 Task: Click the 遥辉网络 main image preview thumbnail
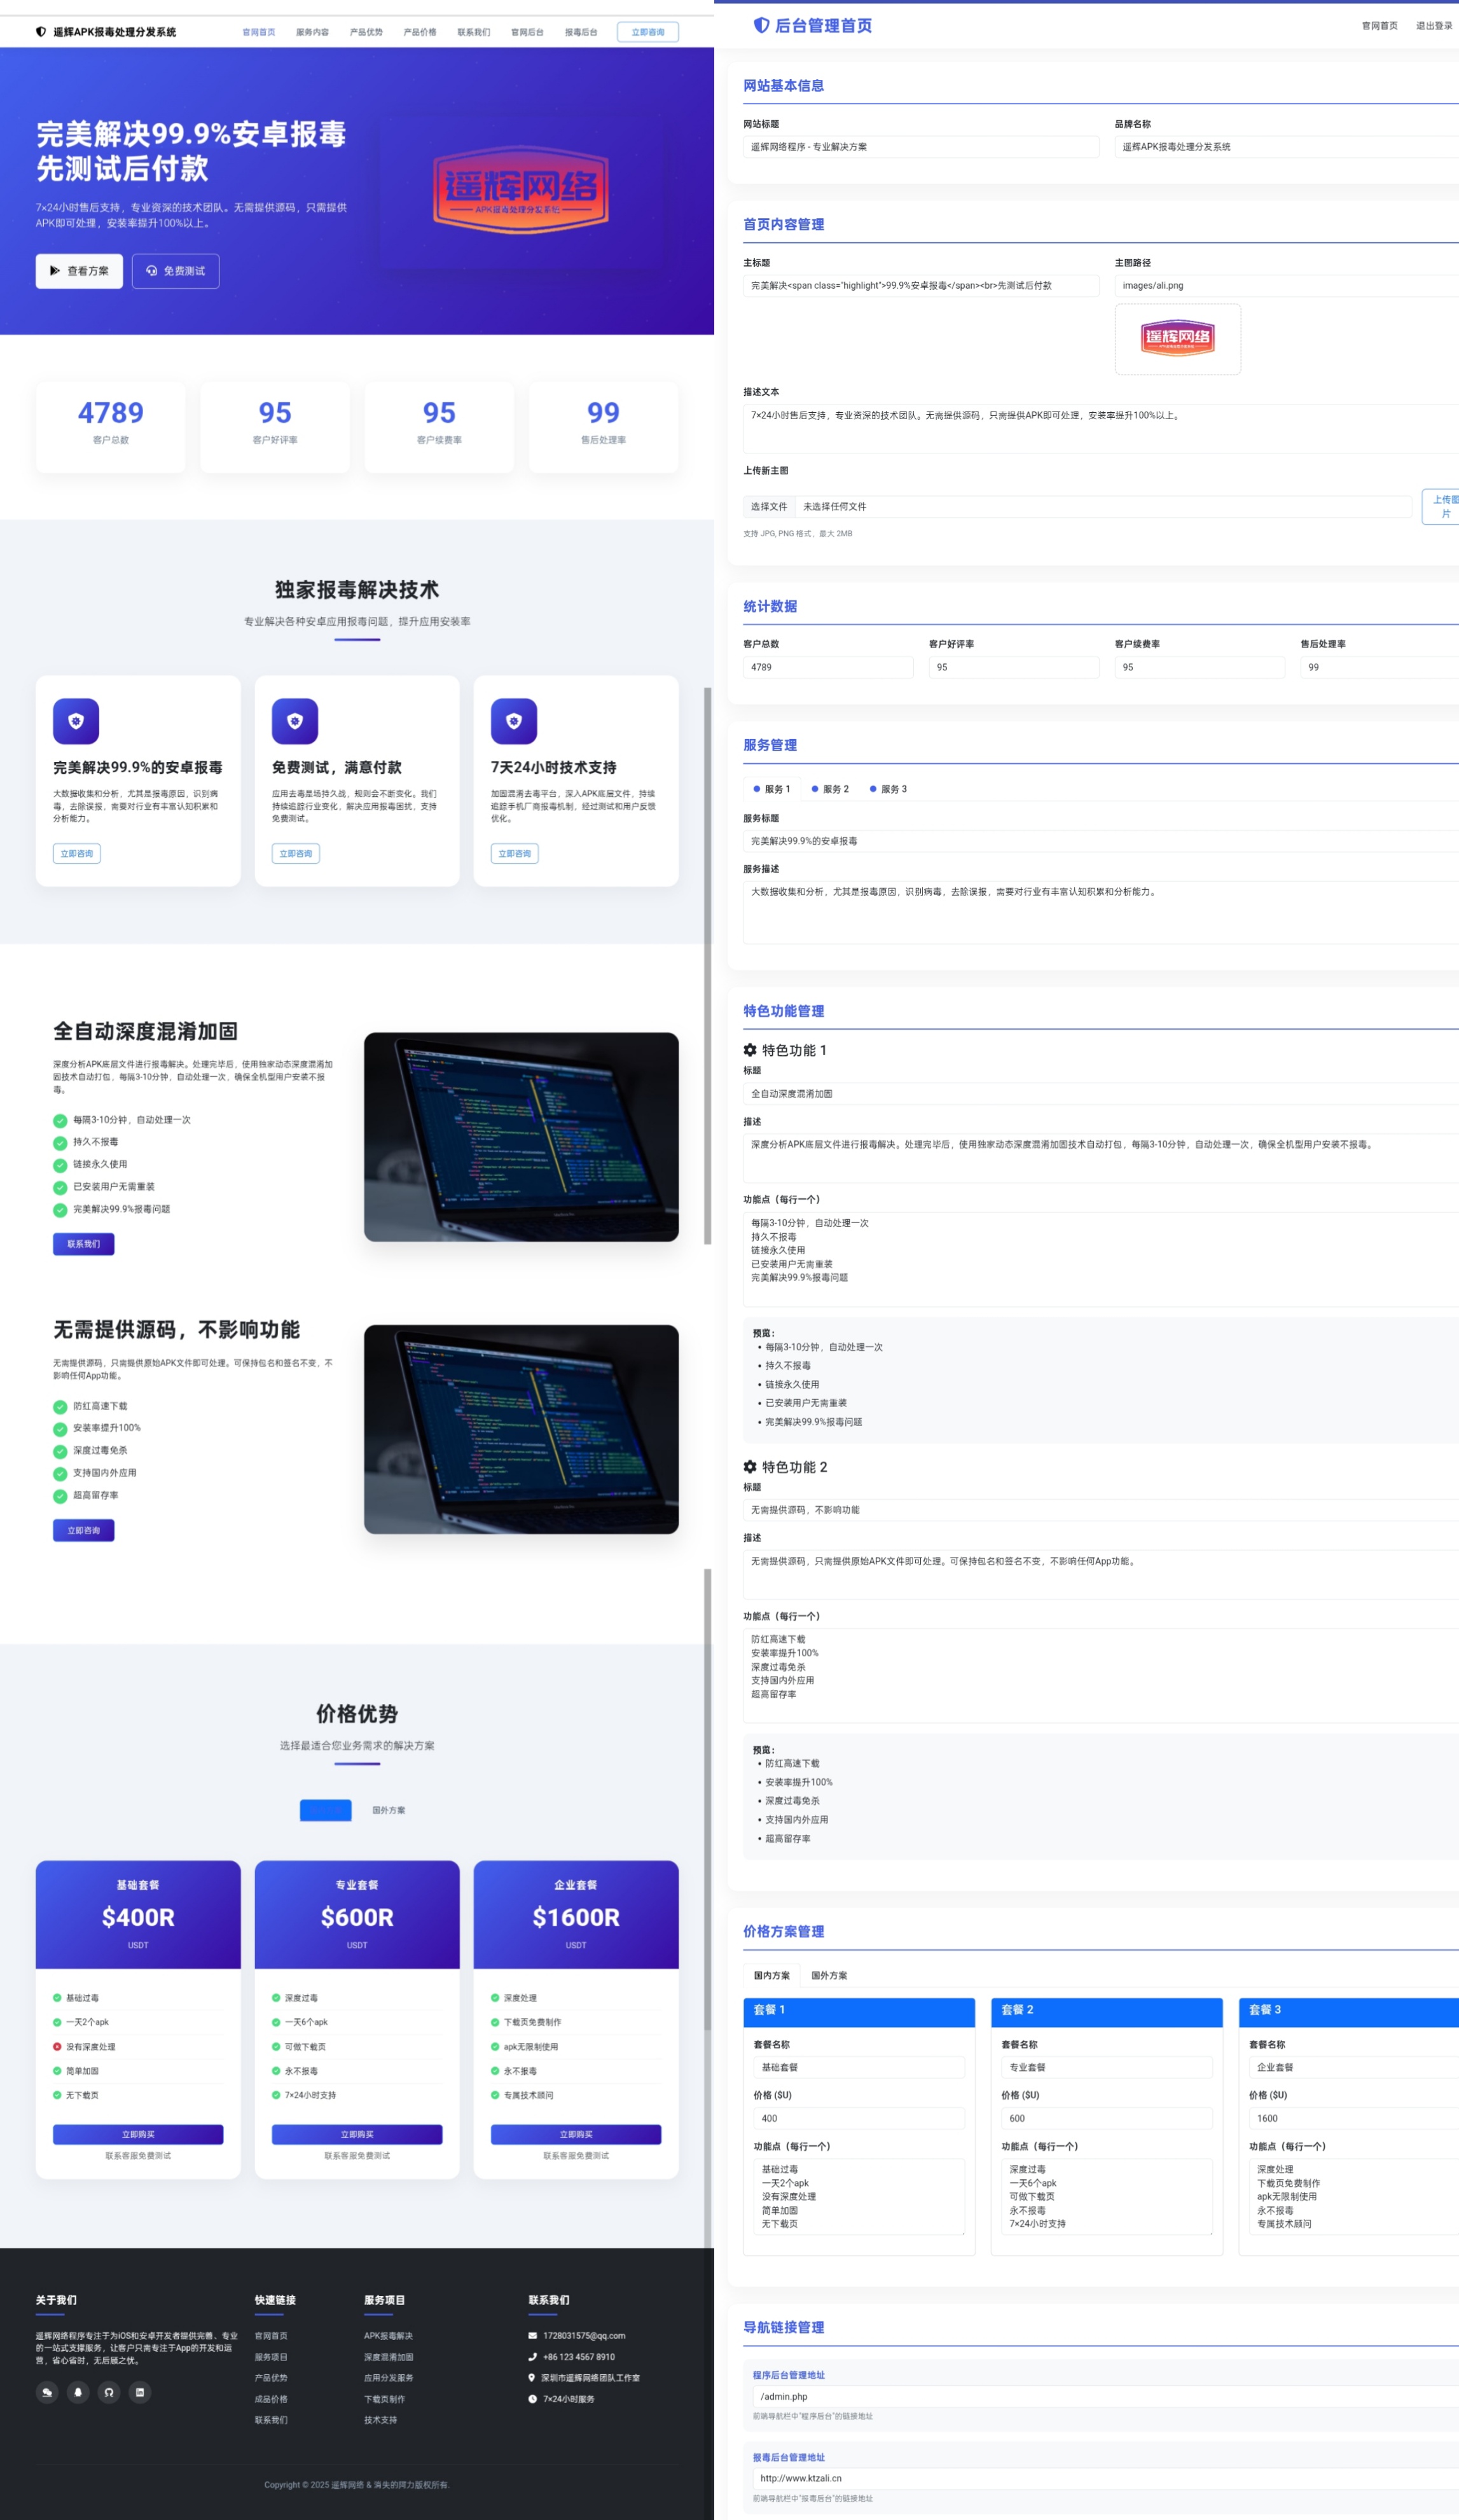point(1177,339)
